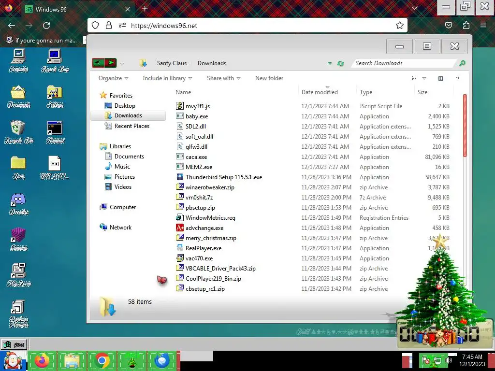This screenshot has height=371, width=495.
Task: Click Firefox icon in the taskbar
Action: point(42,360)
